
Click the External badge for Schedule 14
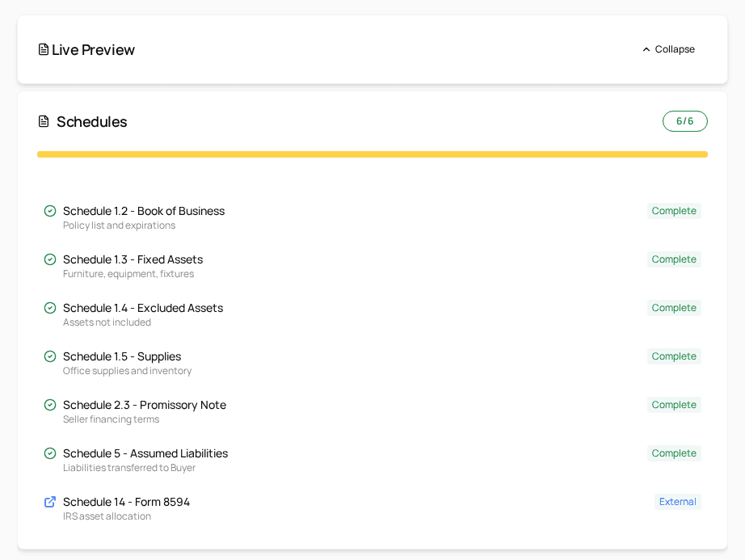click(677, 502)
